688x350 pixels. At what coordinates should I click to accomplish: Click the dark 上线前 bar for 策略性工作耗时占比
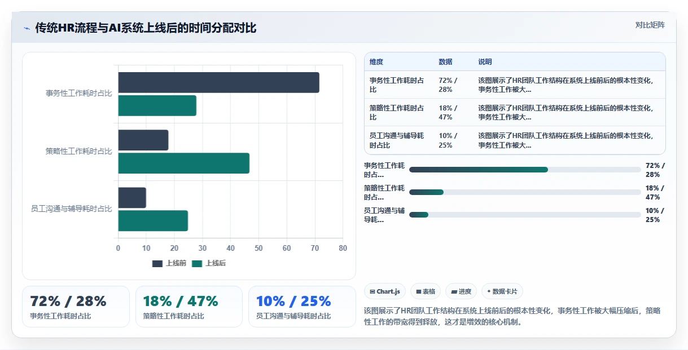[143, 140]
